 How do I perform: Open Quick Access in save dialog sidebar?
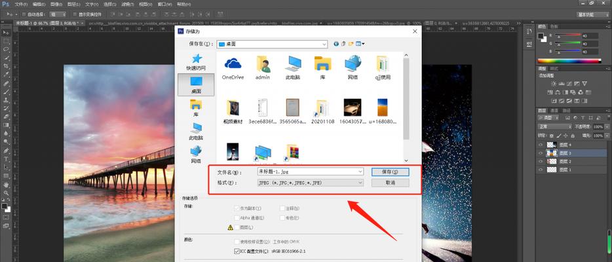coord(196,62)
